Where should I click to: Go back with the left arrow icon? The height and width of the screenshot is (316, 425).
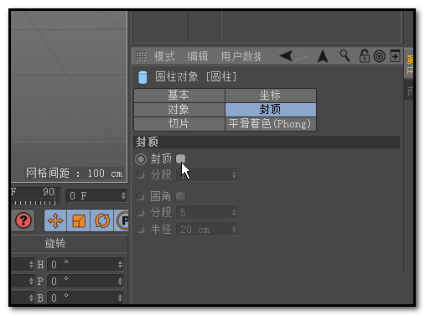coord(286,55)
